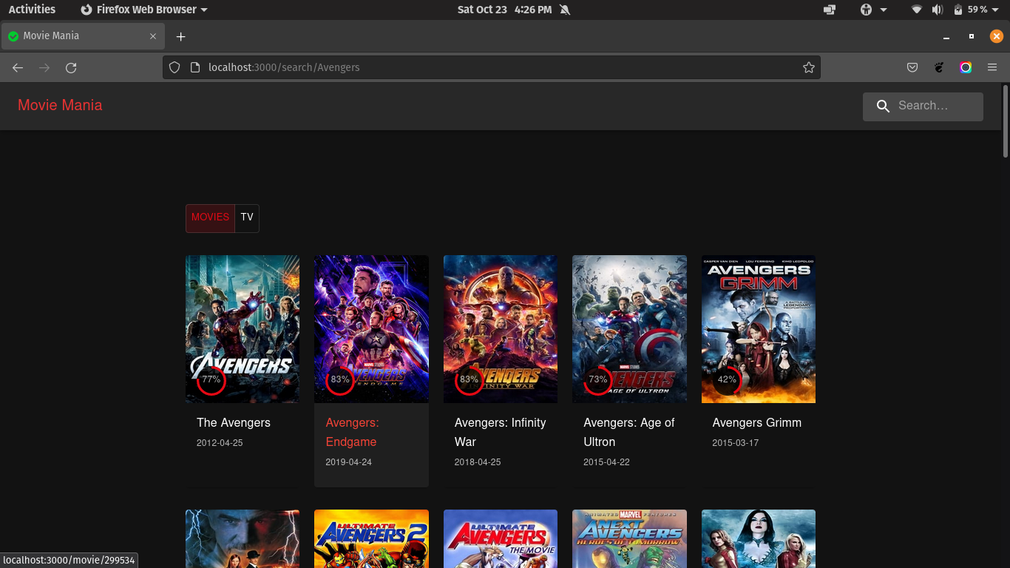Open Avengers: Endgame poster
Image resolution: width=1010 pixels, height=568 pixels.
click(371, 329)
